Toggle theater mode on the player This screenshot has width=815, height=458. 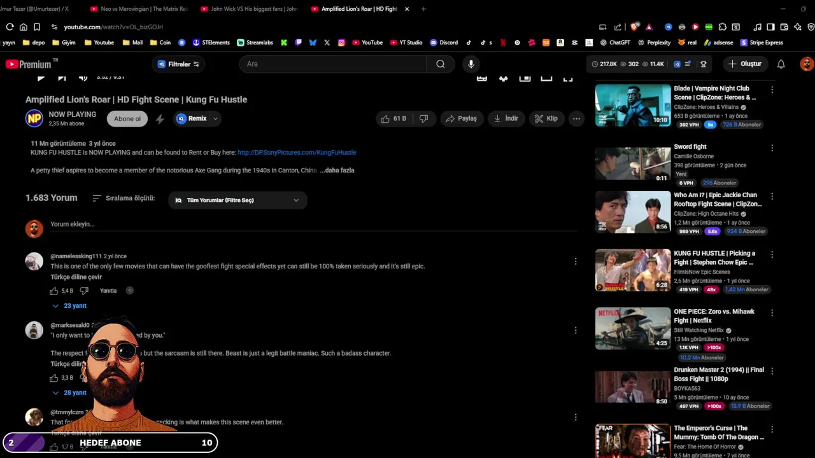(x=546, y=78)
